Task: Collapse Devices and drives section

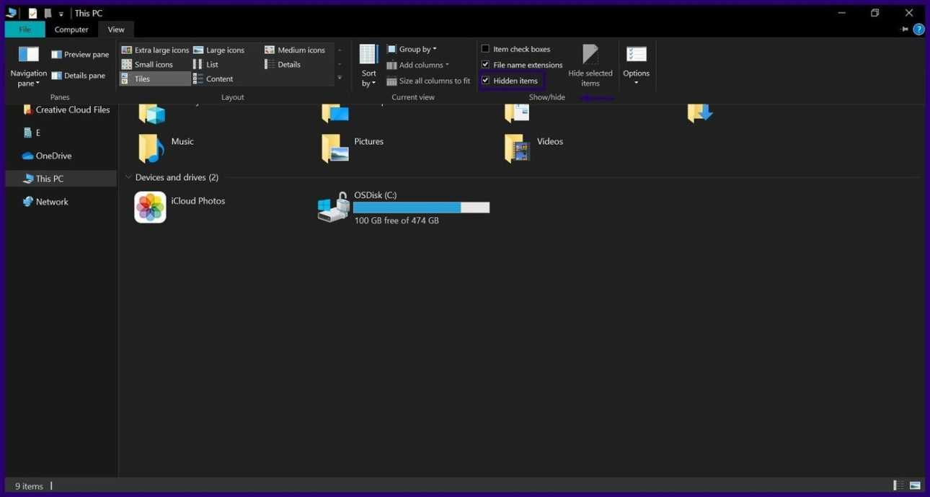Action: [128, 177]
